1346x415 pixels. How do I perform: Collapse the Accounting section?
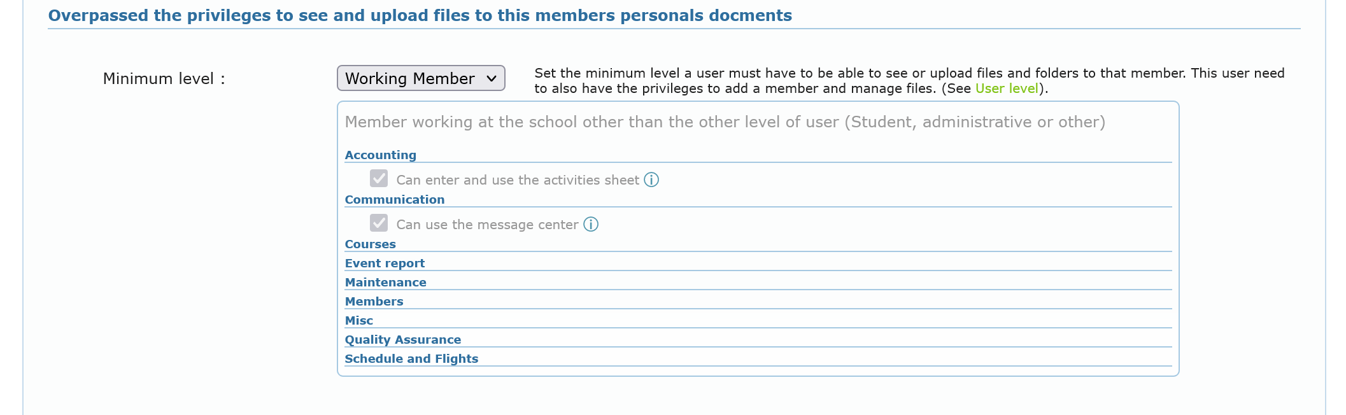click(x=380, y=155)
